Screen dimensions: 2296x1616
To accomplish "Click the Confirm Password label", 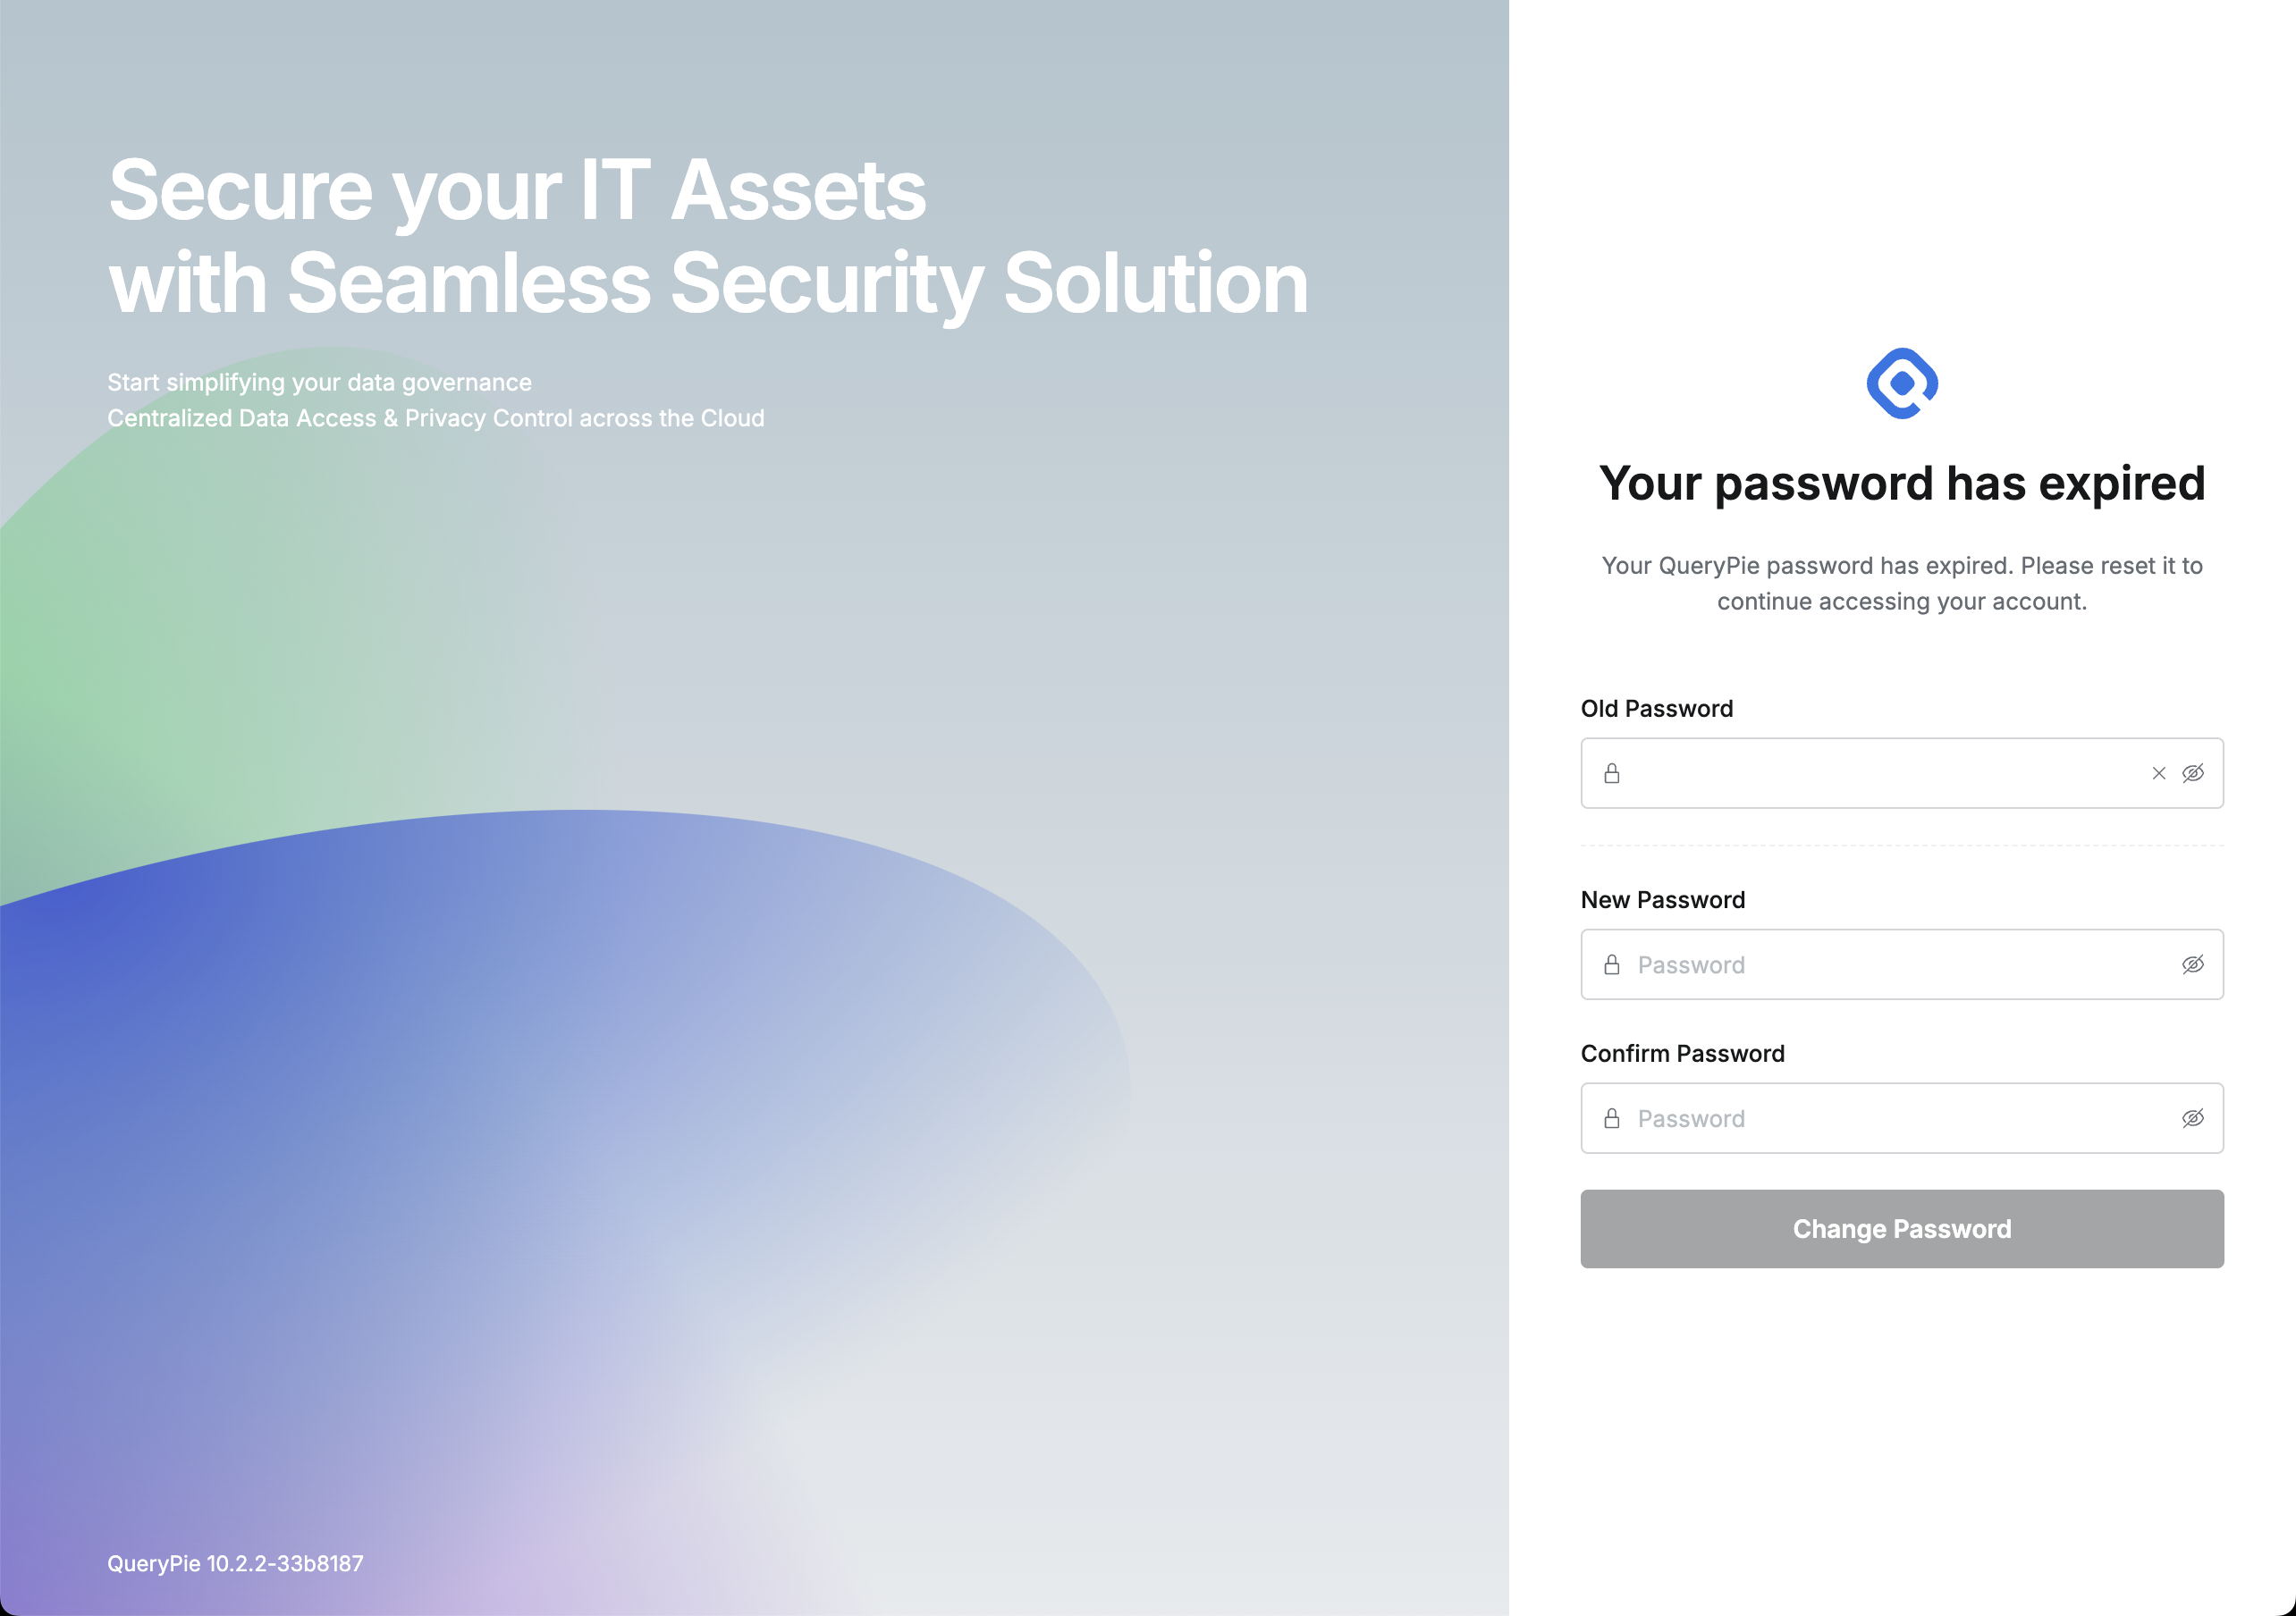I will pyautogui.click(x=1682, y=1053).
